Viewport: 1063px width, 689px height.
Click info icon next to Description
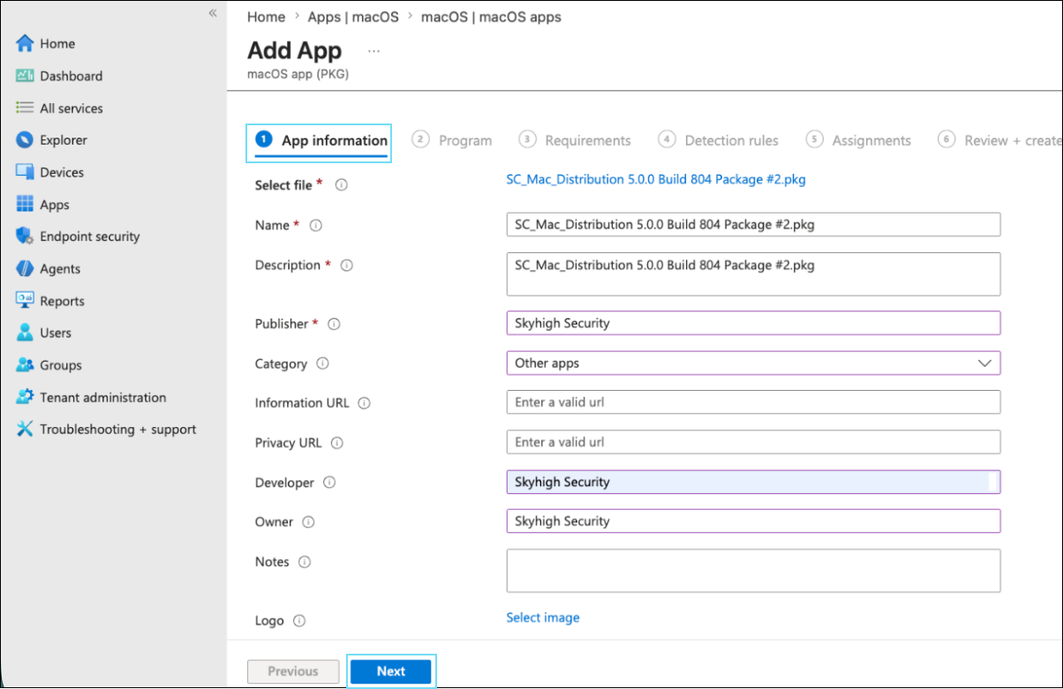point(347,266)
